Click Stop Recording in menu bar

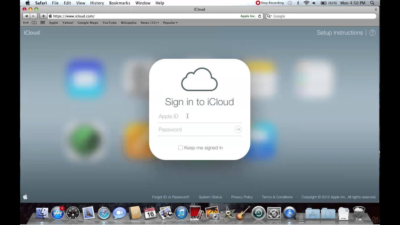point(270,3)
